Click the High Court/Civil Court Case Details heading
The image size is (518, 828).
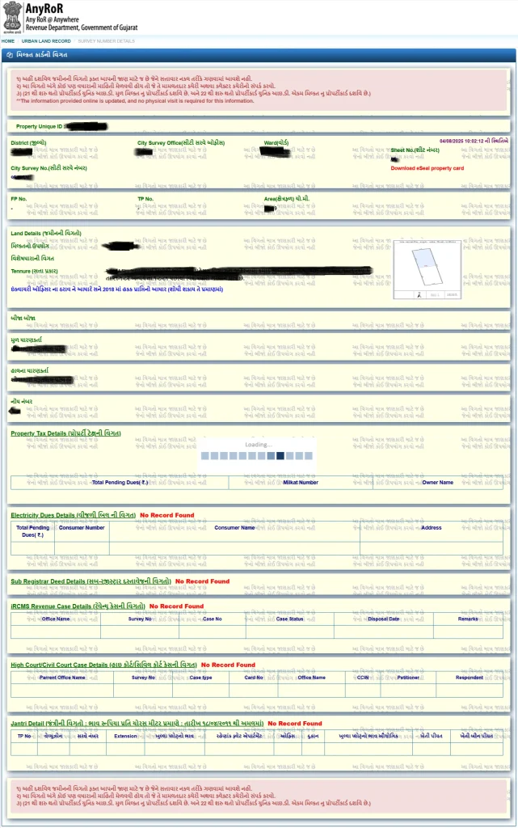(103, 665)
